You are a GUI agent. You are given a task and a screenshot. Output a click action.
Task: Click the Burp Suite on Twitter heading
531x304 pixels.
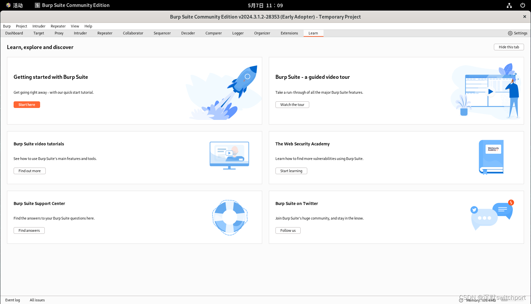(297, 203)
